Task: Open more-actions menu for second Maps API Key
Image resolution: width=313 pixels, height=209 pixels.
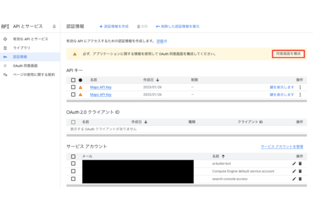Action: [300, 95]
